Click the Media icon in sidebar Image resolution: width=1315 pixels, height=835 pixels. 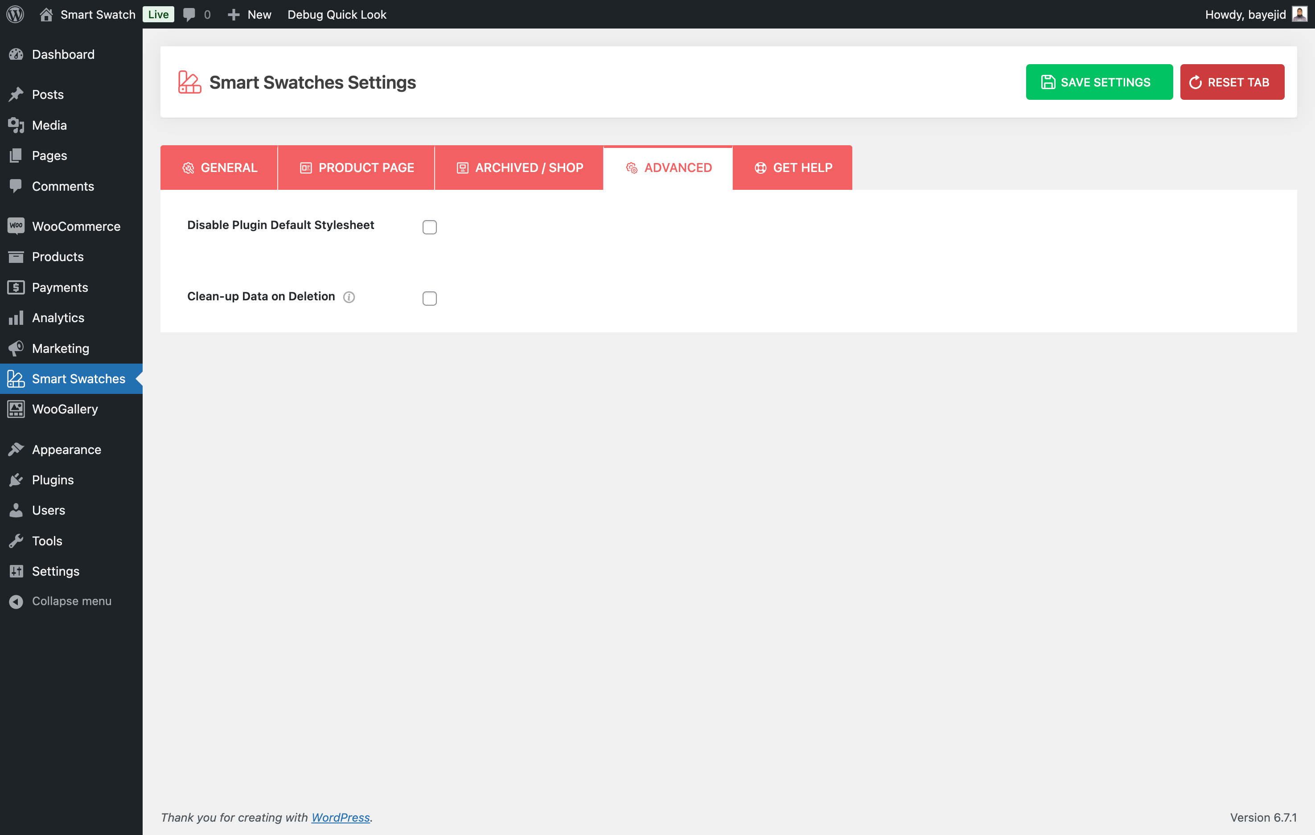click(x=16, y=125)
